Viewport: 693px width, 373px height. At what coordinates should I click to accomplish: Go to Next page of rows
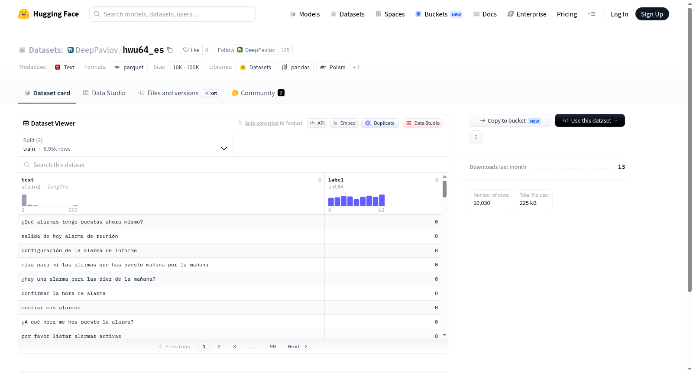pyautogui.click(x=298, y=347)
